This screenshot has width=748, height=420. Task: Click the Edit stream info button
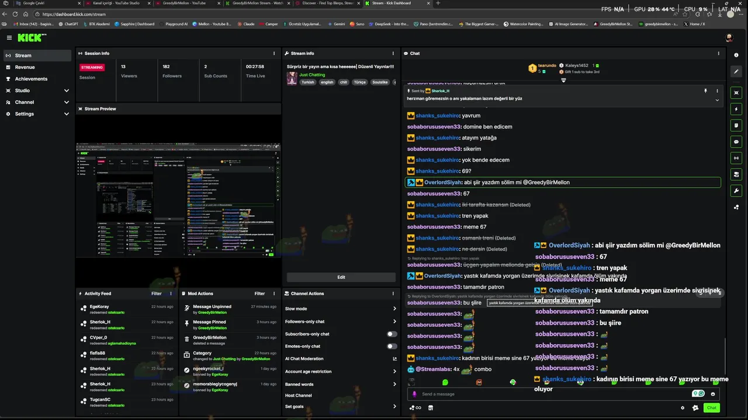[x=341, y=277]
